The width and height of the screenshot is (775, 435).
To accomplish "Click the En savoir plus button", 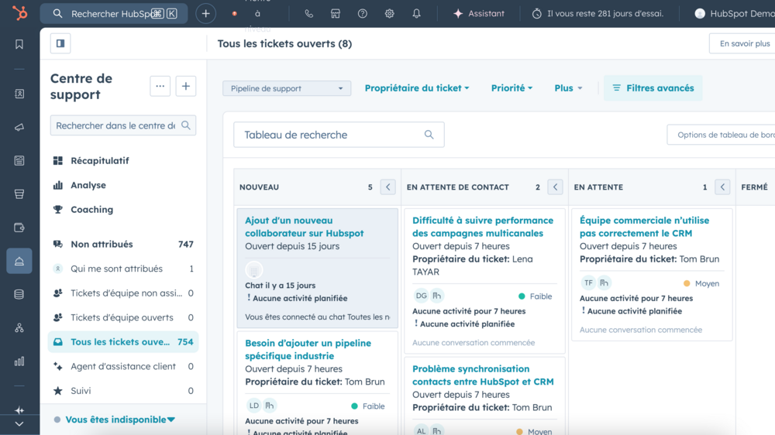I will (742, 43).
